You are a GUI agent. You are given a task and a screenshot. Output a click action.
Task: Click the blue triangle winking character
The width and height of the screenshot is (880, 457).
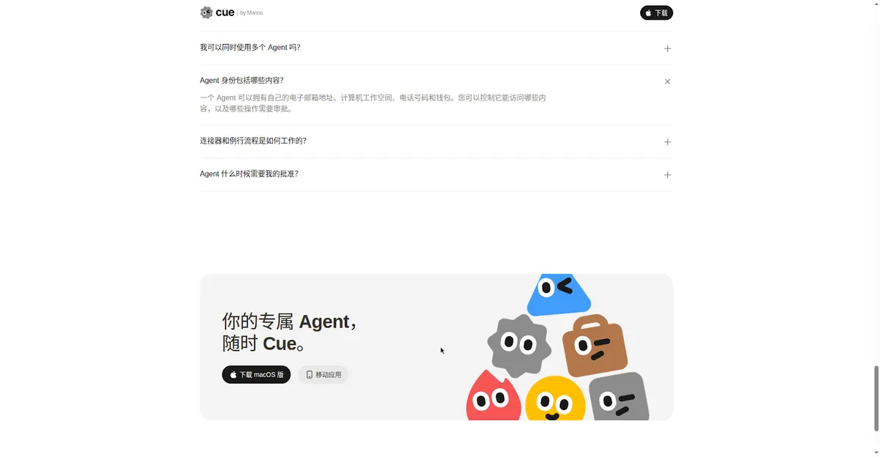coord(559,294)
